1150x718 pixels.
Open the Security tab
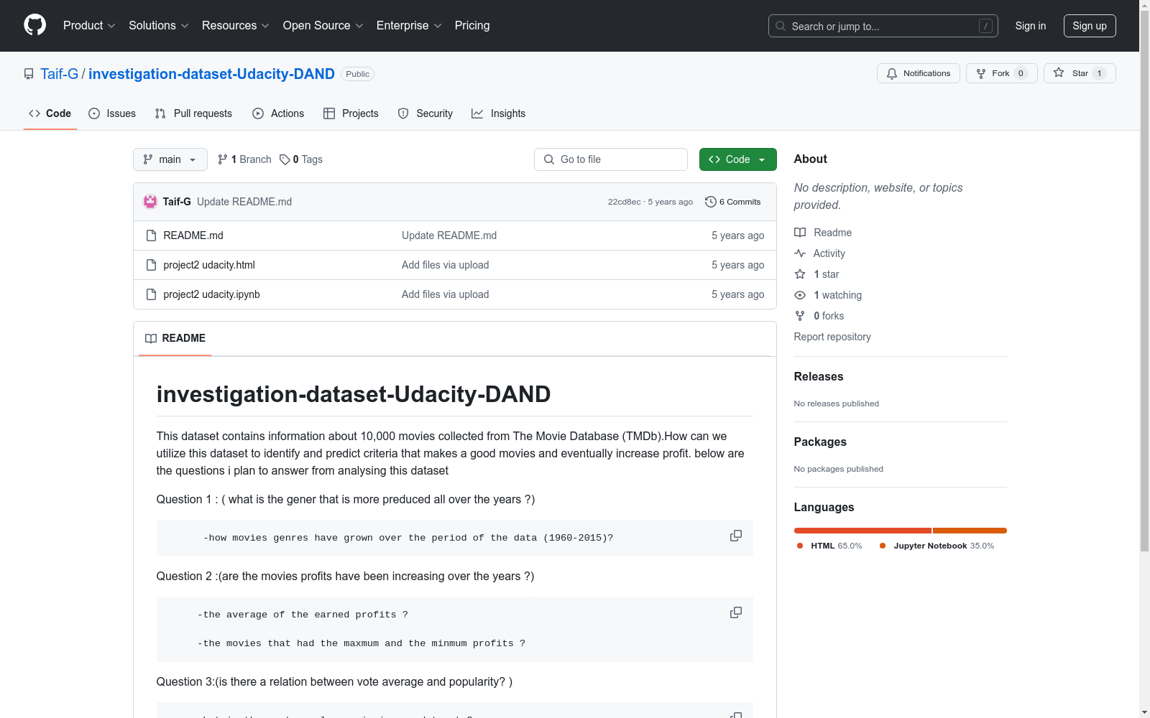(x=425, y=113)
